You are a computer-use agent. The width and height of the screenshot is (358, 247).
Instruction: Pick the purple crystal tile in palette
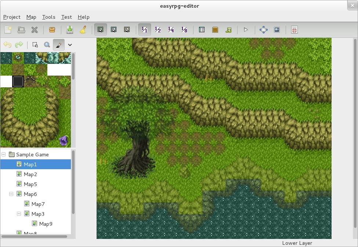coord(64,140)
